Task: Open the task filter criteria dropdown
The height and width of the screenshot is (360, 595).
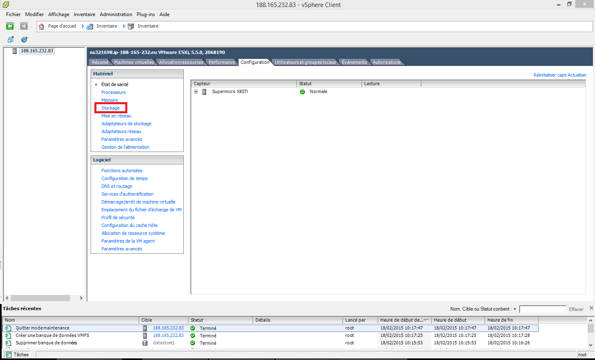Action: coord(515,309)
